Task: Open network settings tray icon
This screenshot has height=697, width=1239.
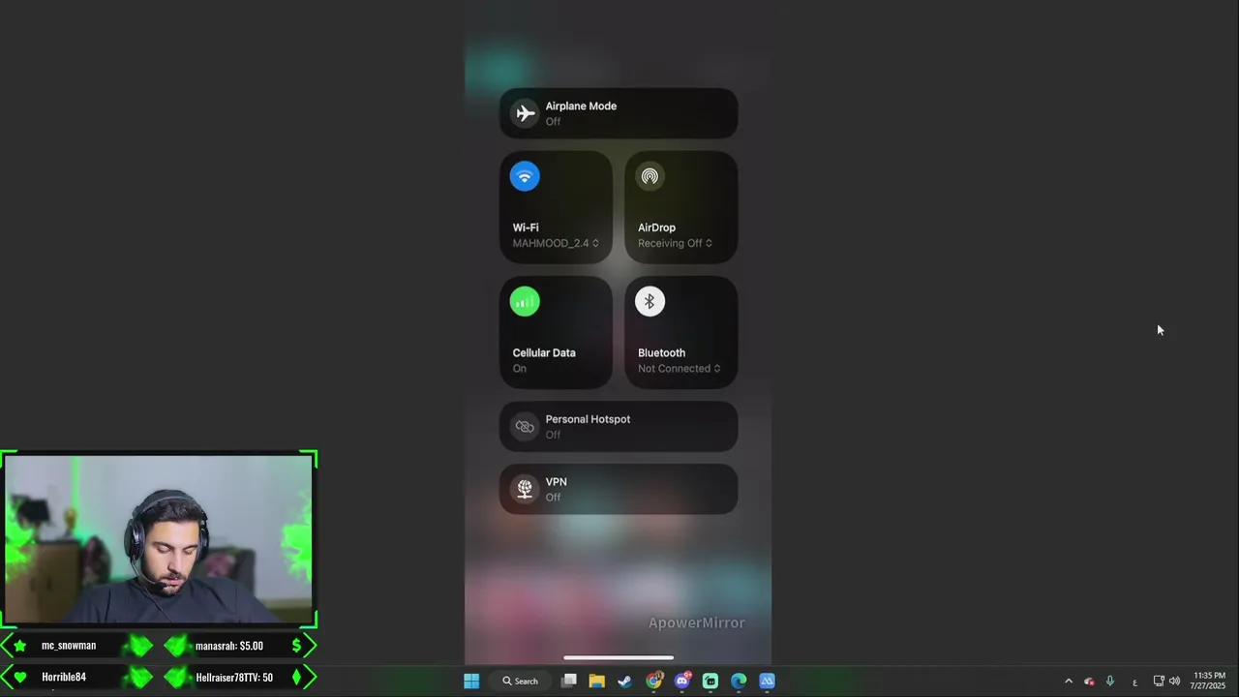Action: pyautogui.click(x=1159, y=681)
